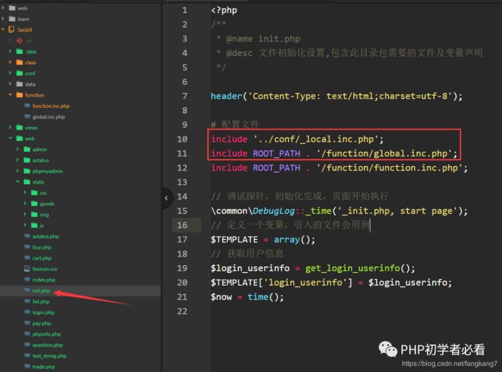The image size is (502, 372).
Task: Expand the class folder arrow
Action: (10, 62)
